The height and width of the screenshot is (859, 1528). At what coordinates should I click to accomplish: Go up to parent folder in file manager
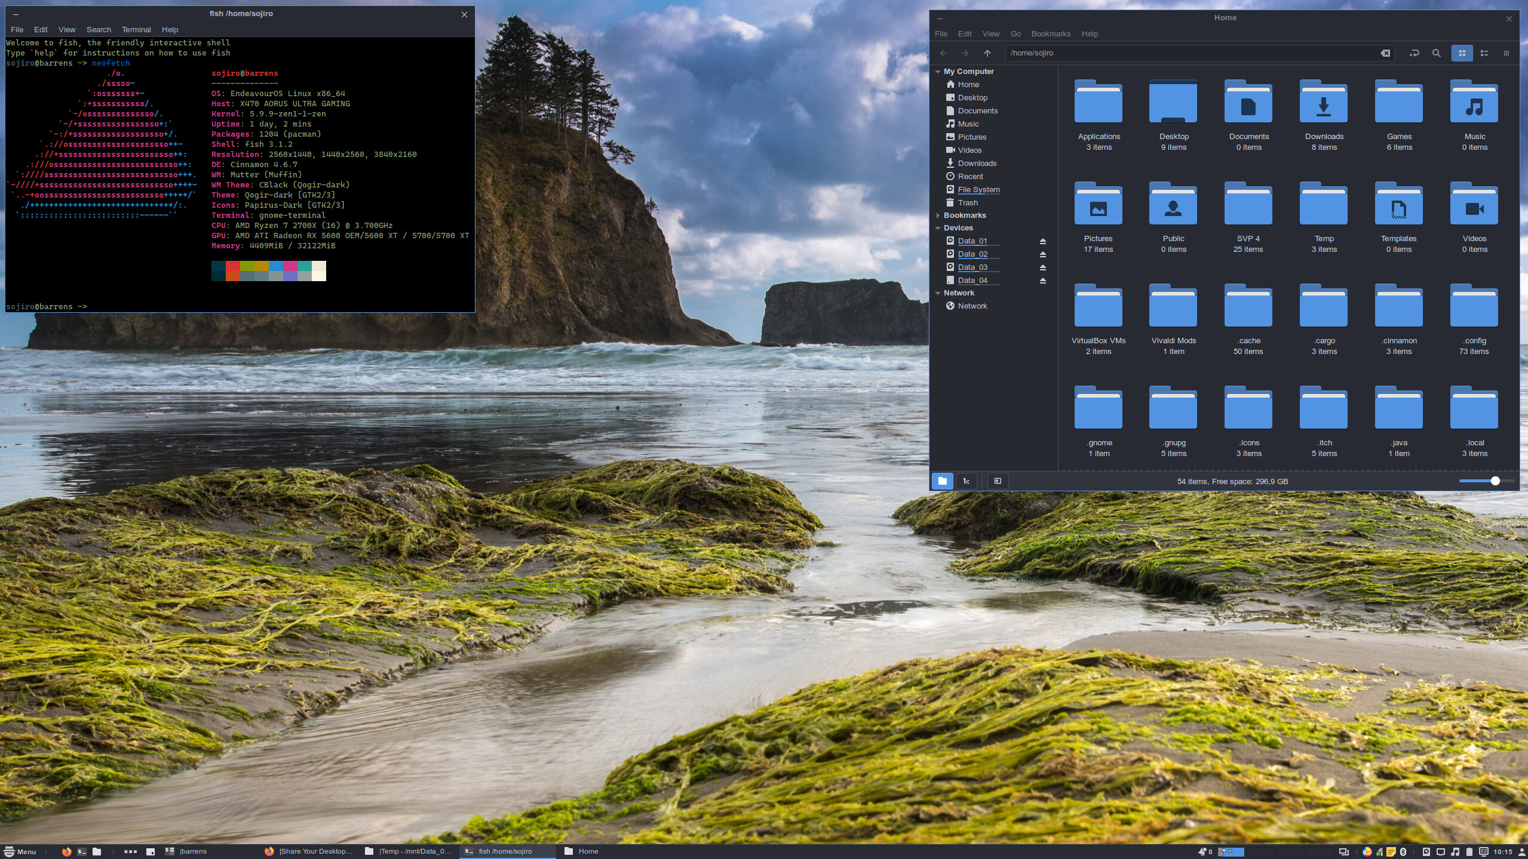tap(987, 53)
